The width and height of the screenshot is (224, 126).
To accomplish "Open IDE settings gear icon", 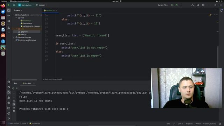I will [203, 5].
